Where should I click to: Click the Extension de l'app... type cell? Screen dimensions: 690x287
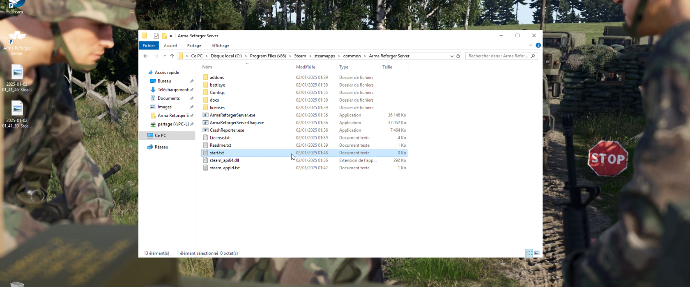358,160
